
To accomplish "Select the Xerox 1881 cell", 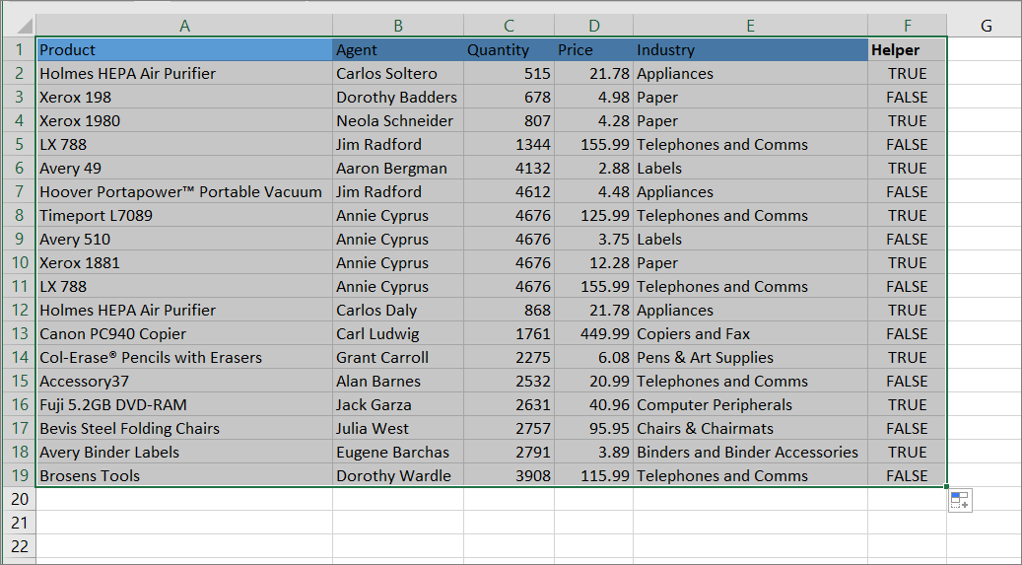I will click(184, 263).
